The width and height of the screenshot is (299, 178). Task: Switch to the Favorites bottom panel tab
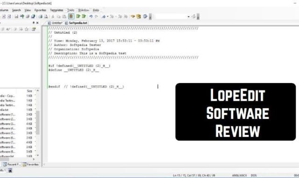click(31, 164)
